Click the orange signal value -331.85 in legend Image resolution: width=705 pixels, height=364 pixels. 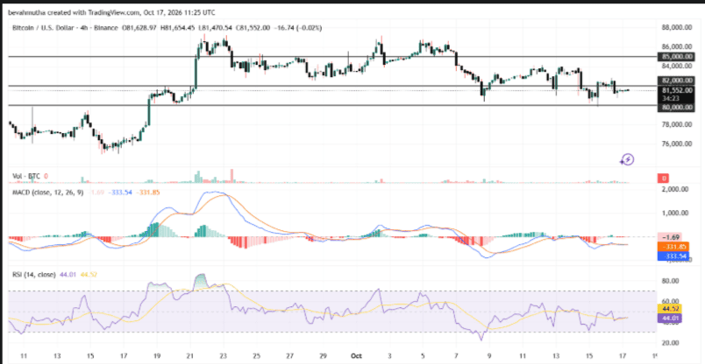pos(148,192)
